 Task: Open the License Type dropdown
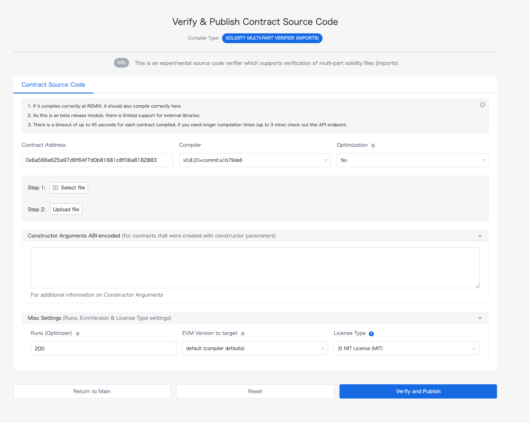coord(406,348)
